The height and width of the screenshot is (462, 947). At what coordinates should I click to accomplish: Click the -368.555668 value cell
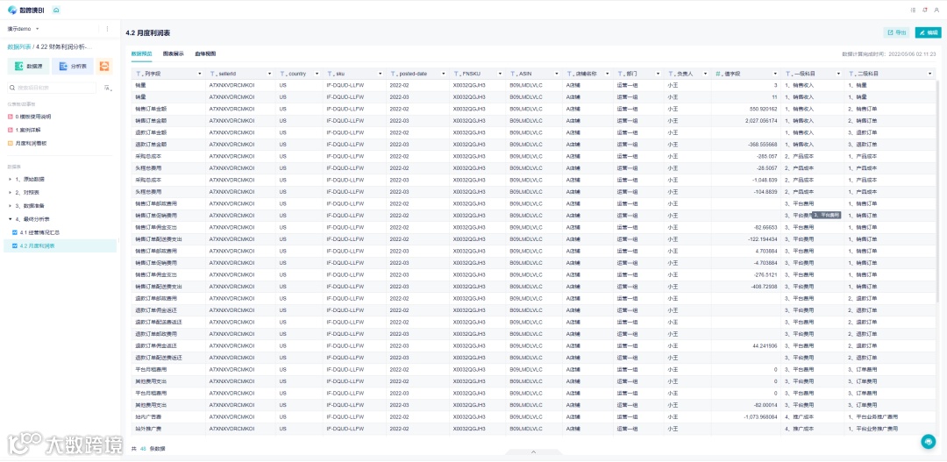[x=746, y=145]
